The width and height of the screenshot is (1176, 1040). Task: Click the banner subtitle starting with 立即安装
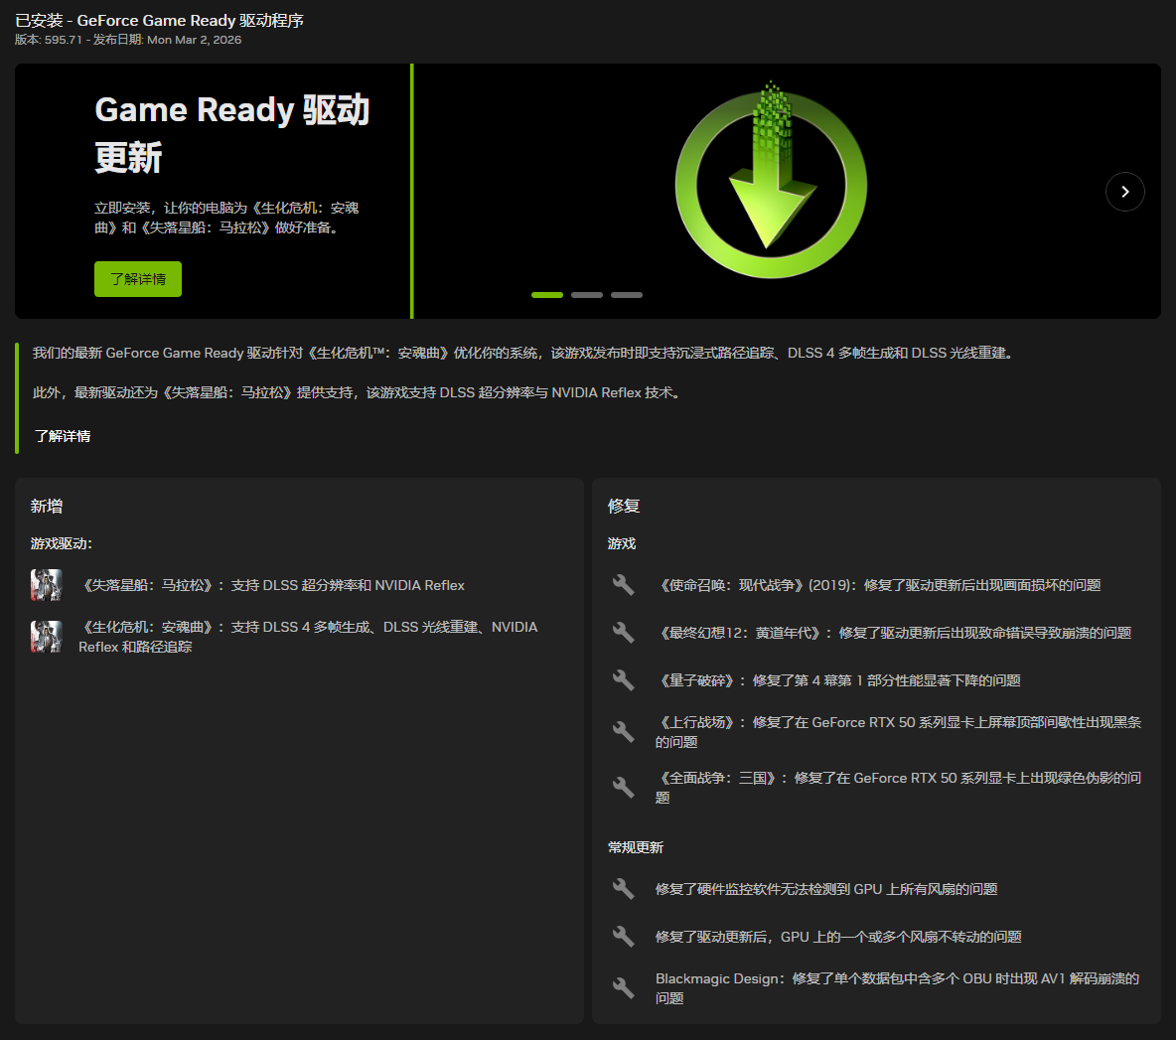[x=226, y=218]
